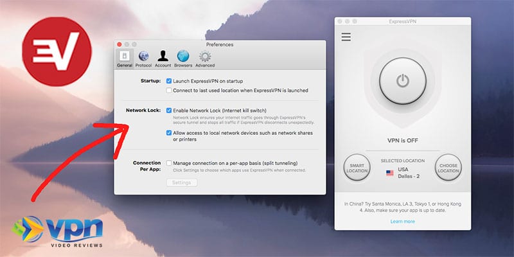Click the Smart Location round button
This screenshot has width=514, height=257.
click(x=357, y=168)
